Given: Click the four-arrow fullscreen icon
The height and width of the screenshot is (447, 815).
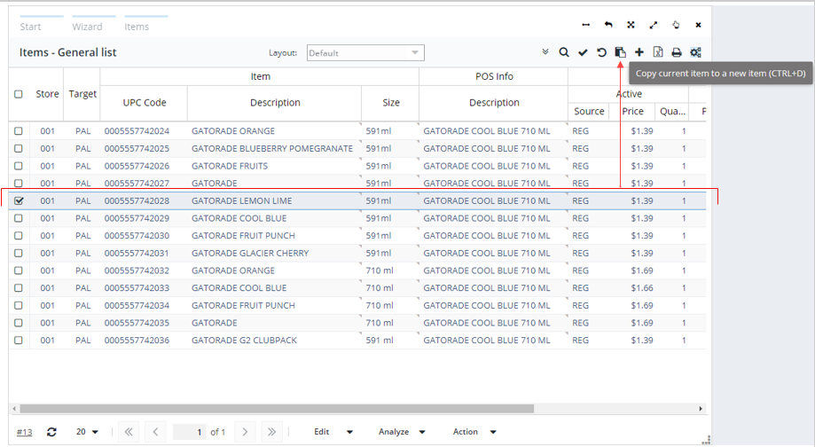Looking at the screenshot, I should 631,25.
